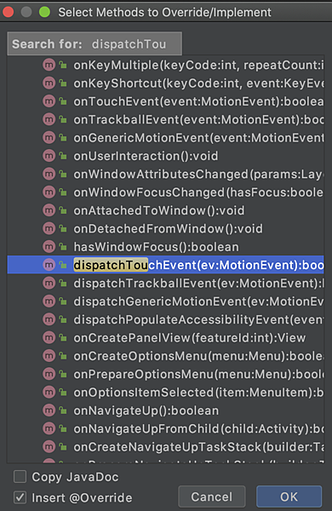Viewport: 332px width, 511px height.
Task: Select dispatchTrackballEvent method entry
Action: click(x=165, y=284)
